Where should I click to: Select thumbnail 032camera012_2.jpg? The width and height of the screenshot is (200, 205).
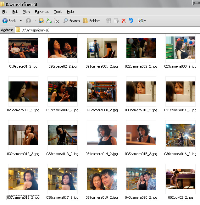23,135
